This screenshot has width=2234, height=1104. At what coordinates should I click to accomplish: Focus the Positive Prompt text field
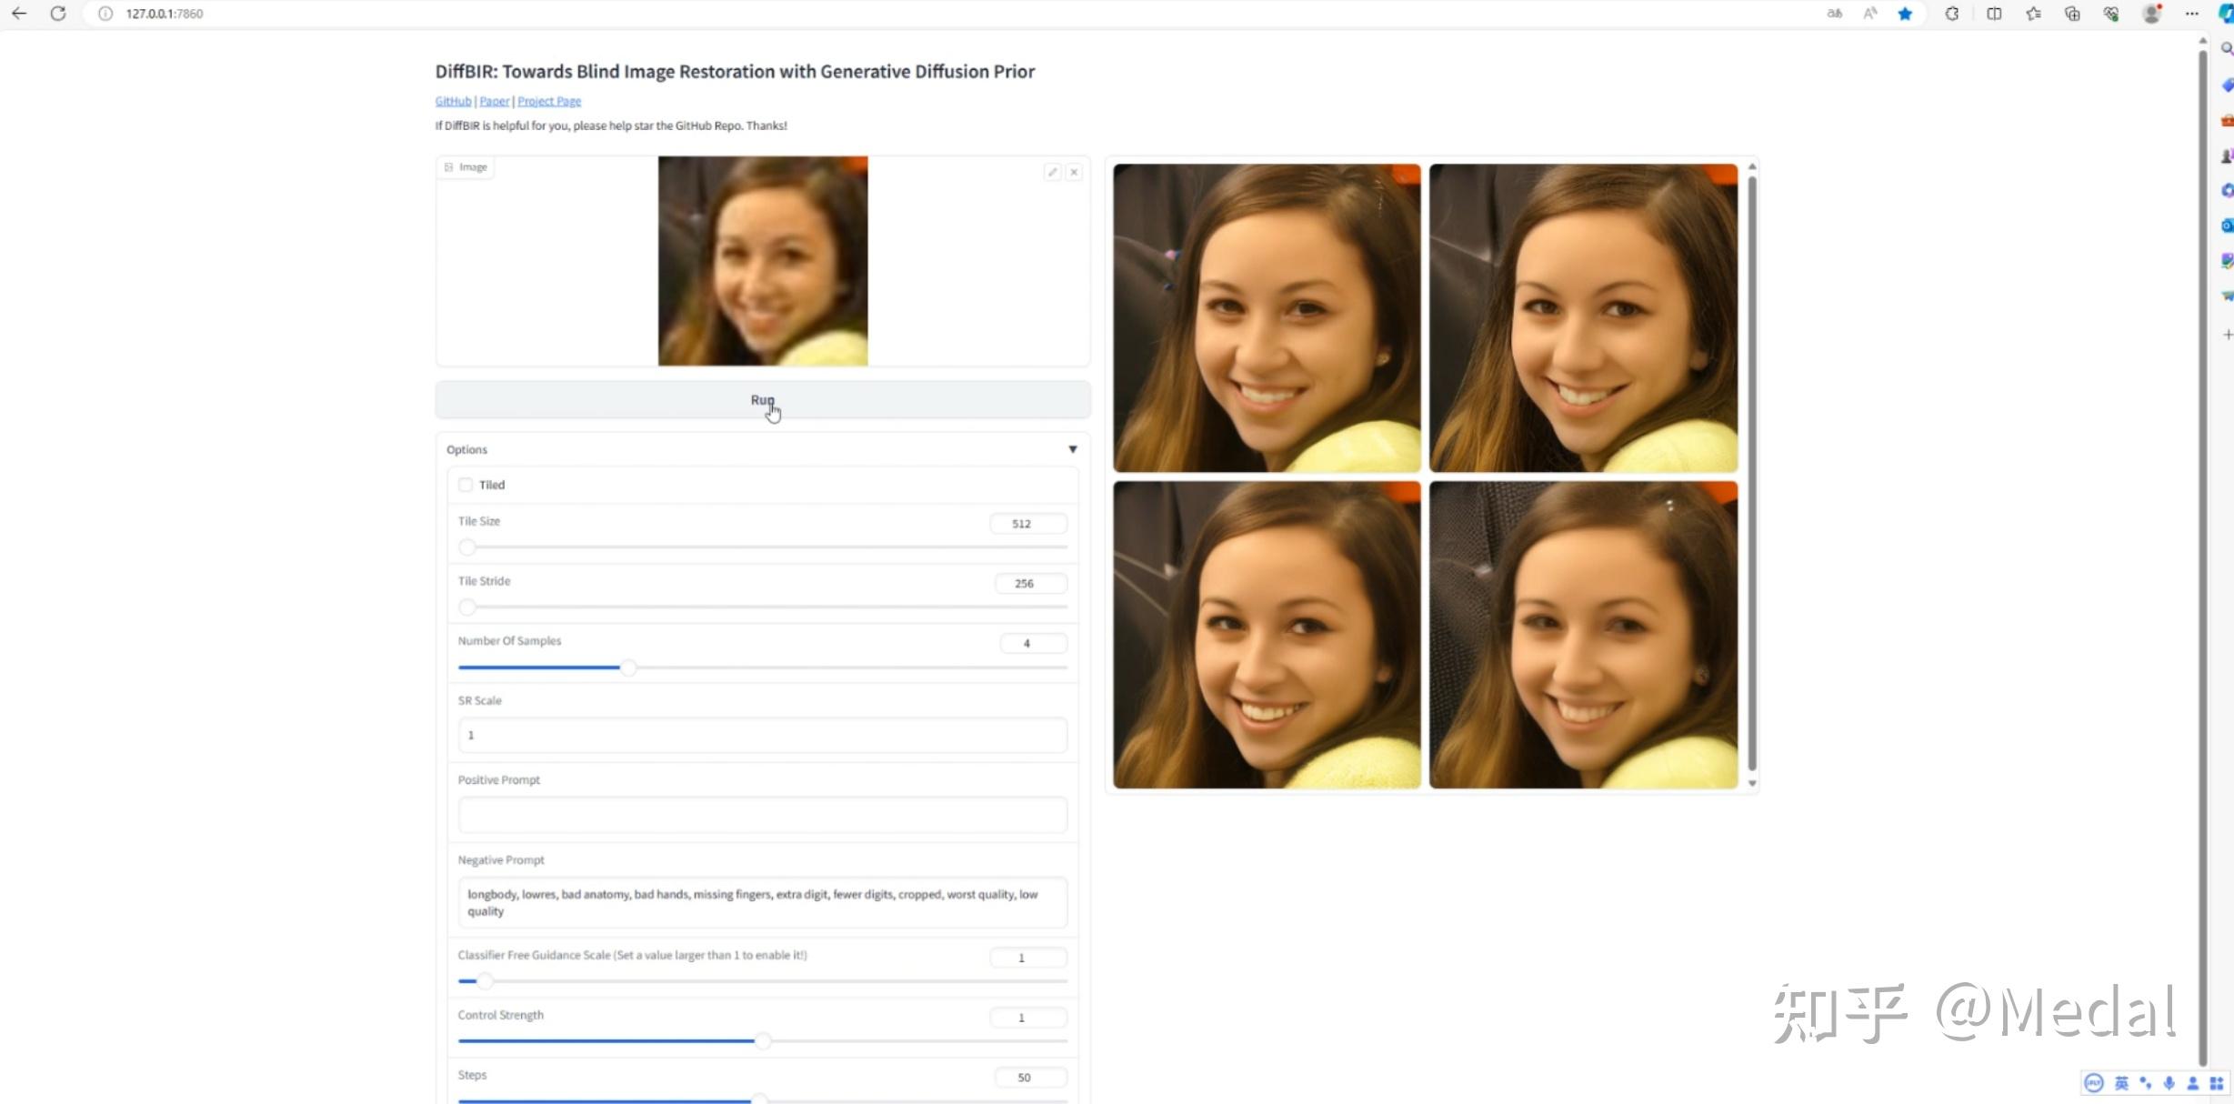coord(762,815)
